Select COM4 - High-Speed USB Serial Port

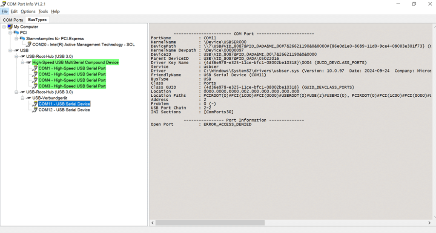pyautogui.click(x=72, y=80)
